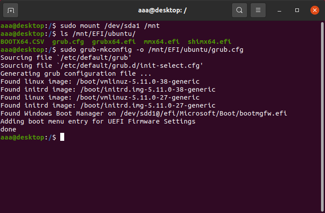Open the terminal search tool
Screen dimensions: 325x213
(240, 10)
